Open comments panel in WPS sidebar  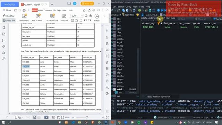click(x=4, y=40)
